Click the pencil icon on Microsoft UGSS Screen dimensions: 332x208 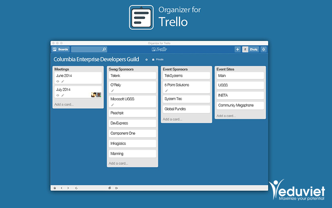(x=112, y=105)
